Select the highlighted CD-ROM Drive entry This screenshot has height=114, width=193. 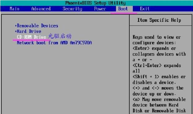pos(31,37)
